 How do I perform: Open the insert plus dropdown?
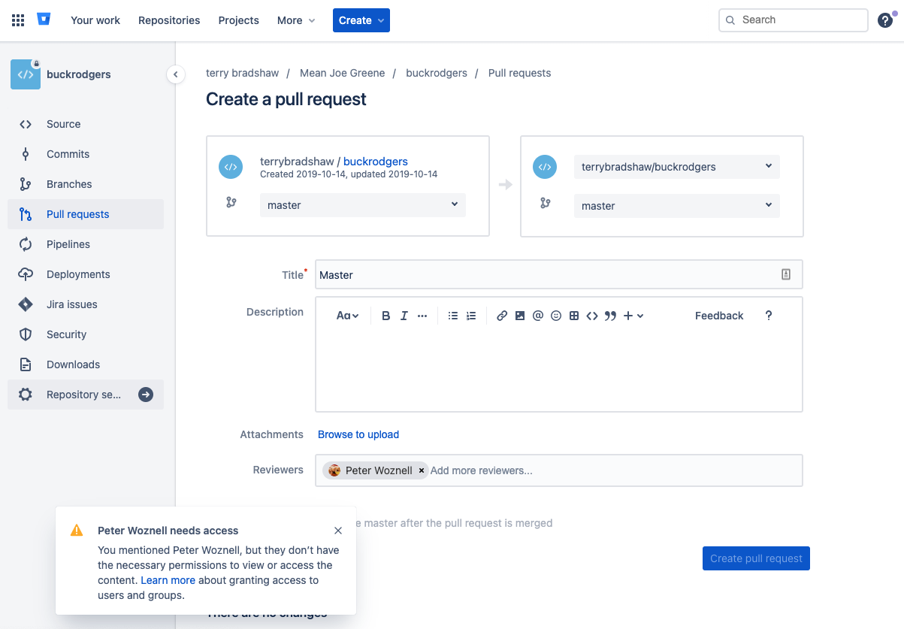point(633,316)
